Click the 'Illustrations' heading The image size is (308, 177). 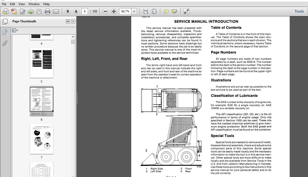[x=221, y=80]
